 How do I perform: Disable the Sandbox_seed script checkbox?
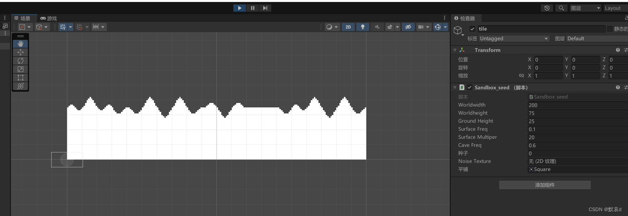(x=470, y=87)
